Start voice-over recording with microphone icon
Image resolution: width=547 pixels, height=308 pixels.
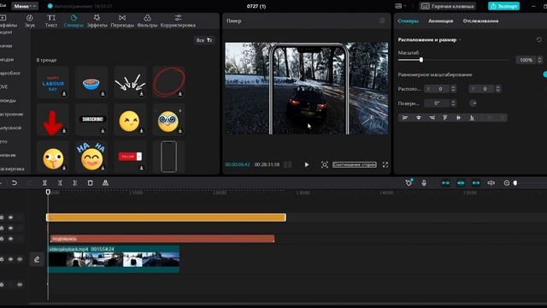[424, 182]
